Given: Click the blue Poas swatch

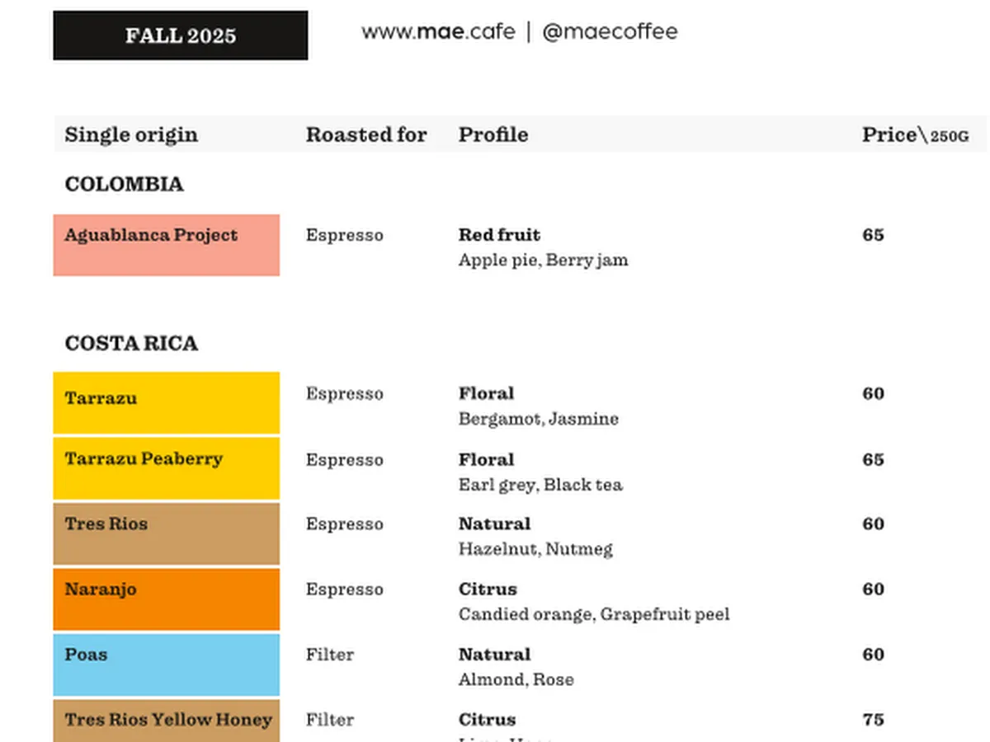Looking at the screenshot, I should tap(167, 664).
